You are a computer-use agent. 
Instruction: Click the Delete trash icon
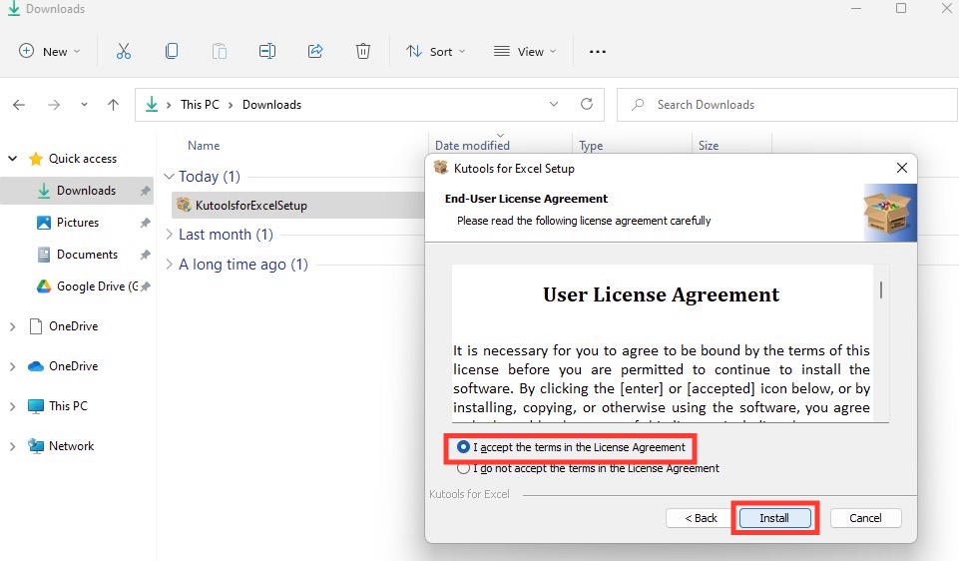click(363, 51)
